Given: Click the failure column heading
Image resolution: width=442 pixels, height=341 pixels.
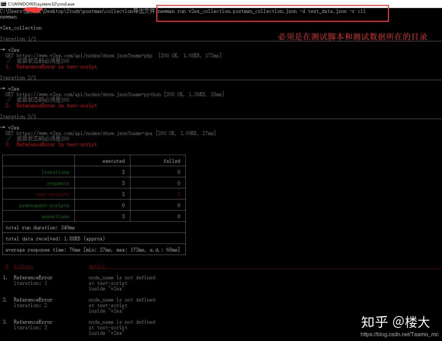Looking at the screenshot, I should coord(23,266).
